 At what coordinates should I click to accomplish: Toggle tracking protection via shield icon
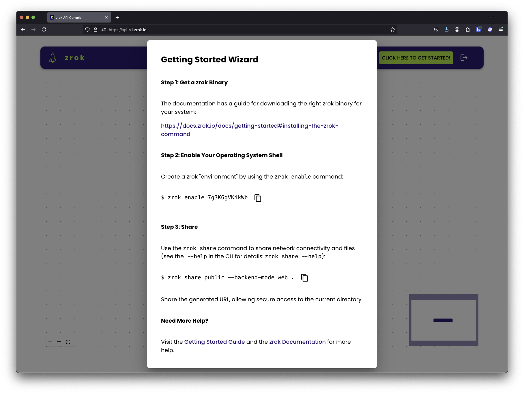[x=87, y=29]
